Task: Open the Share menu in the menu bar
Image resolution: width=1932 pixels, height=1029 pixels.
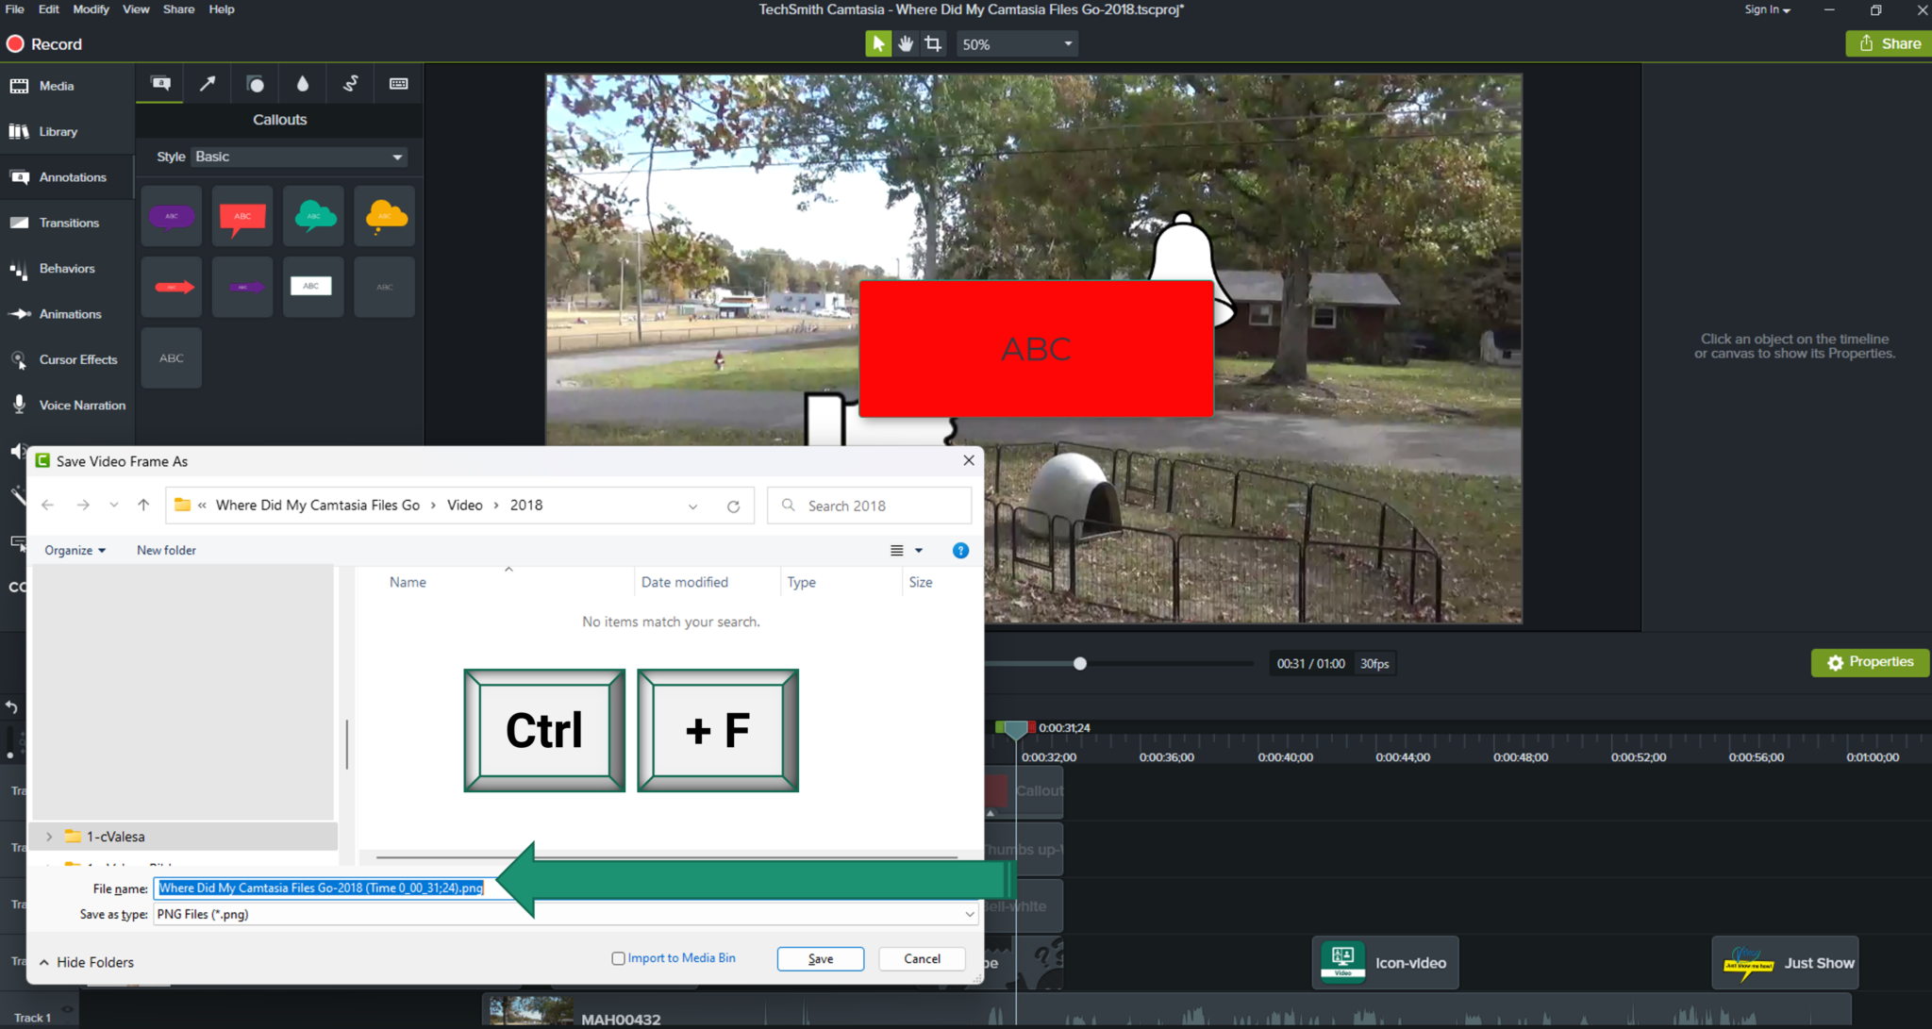Action: (178, 9)
